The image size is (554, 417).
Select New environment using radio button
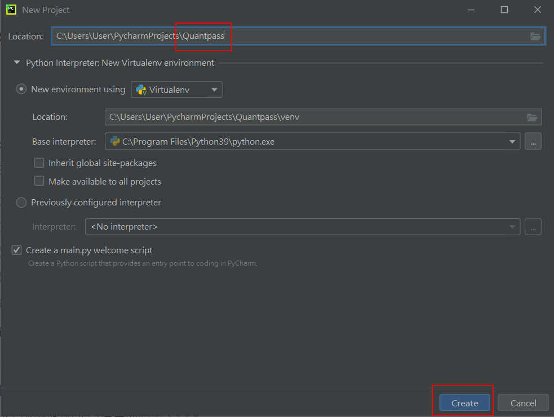pyautogui.click(x=21, y=89)
